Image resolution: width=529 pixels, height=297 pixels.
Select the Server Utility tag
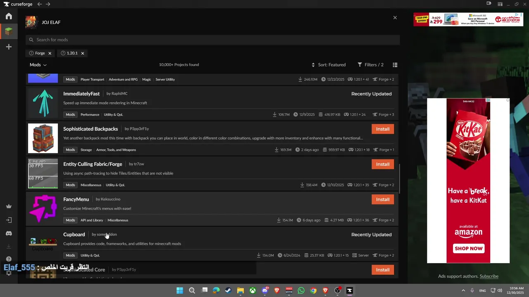pos(165,79)
